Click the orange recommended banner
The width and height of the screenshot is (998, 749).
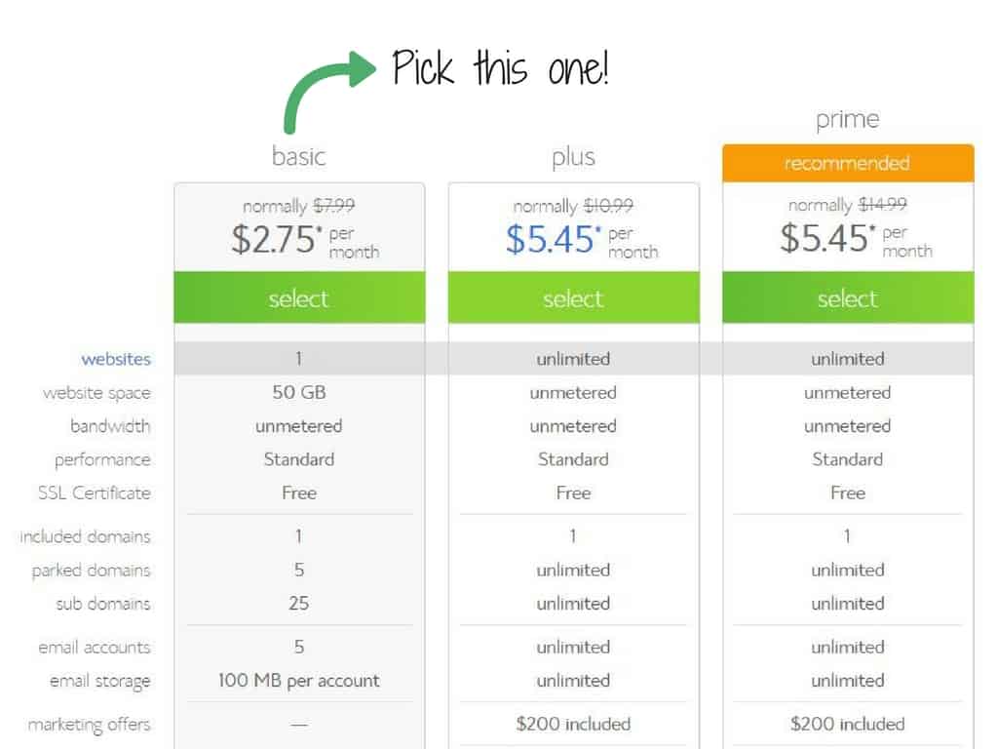(848, 163)
